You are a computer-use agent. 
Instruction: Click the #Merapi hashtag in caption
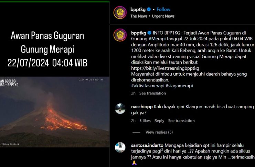tap(157, 39)
